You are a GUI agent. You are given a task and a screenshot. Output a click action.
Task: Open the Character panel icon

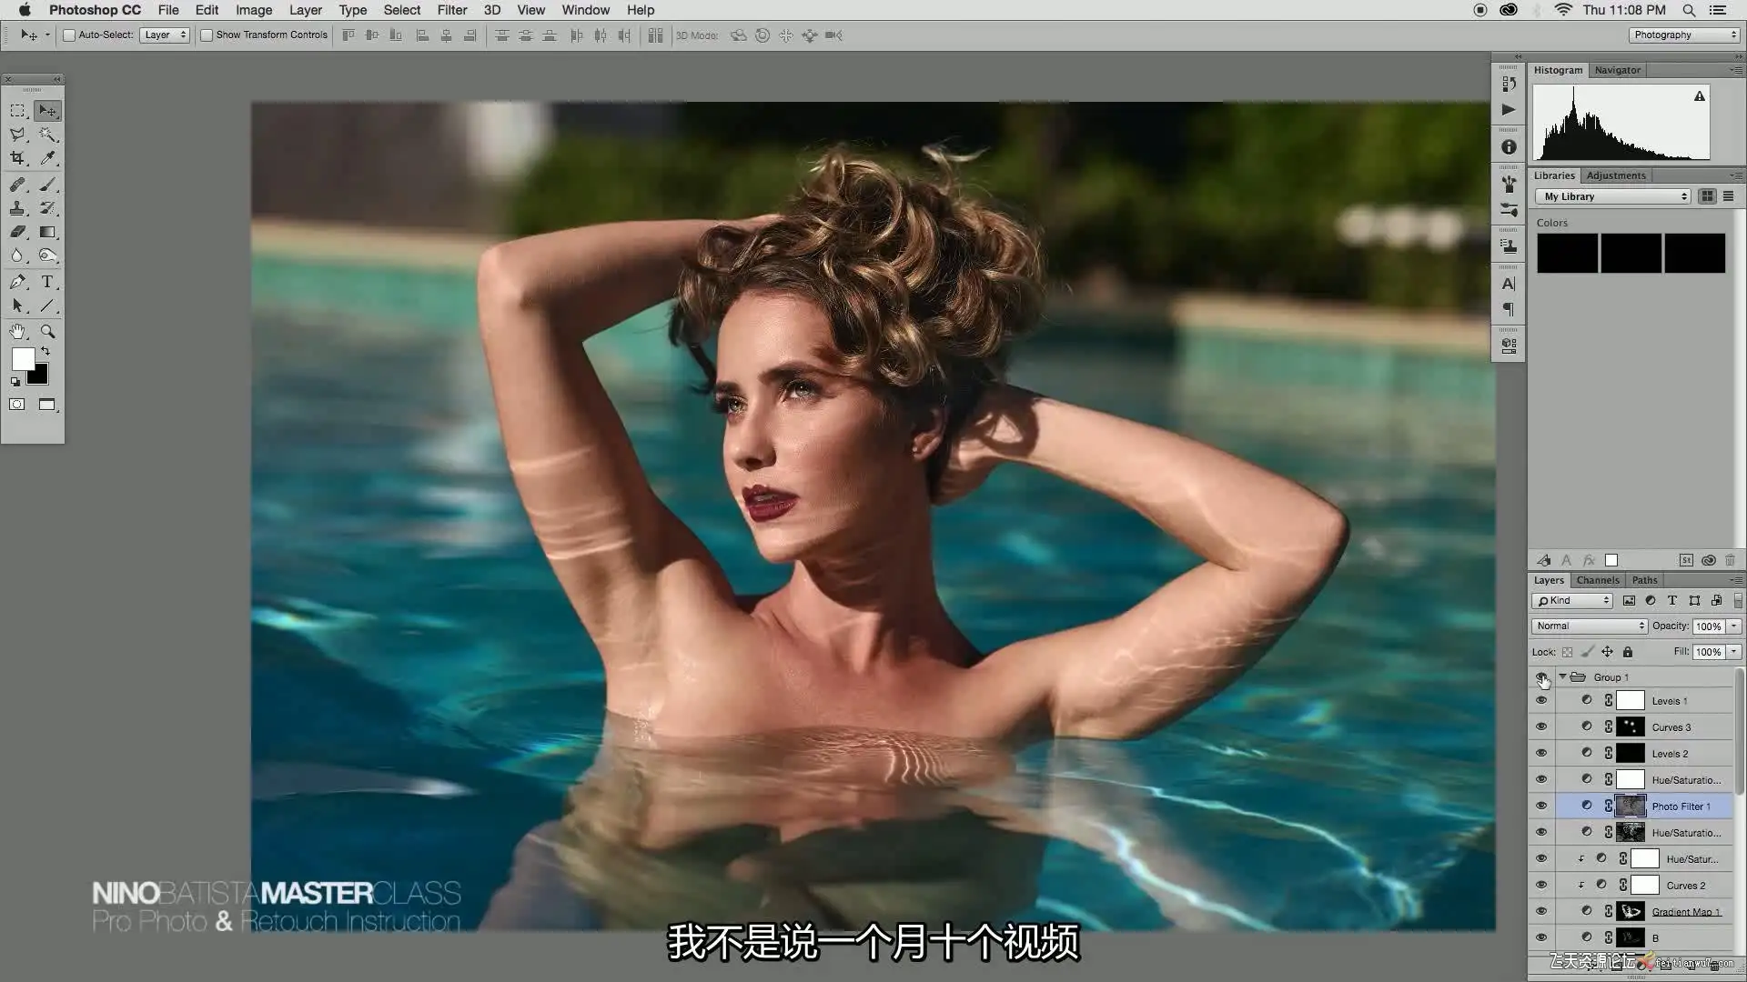1509,285
